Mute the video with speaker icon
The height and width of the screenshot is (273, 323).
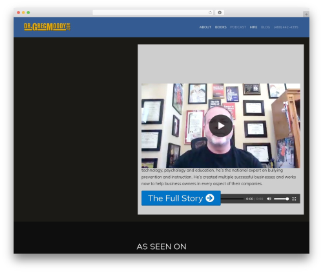[x=269, y=199]
